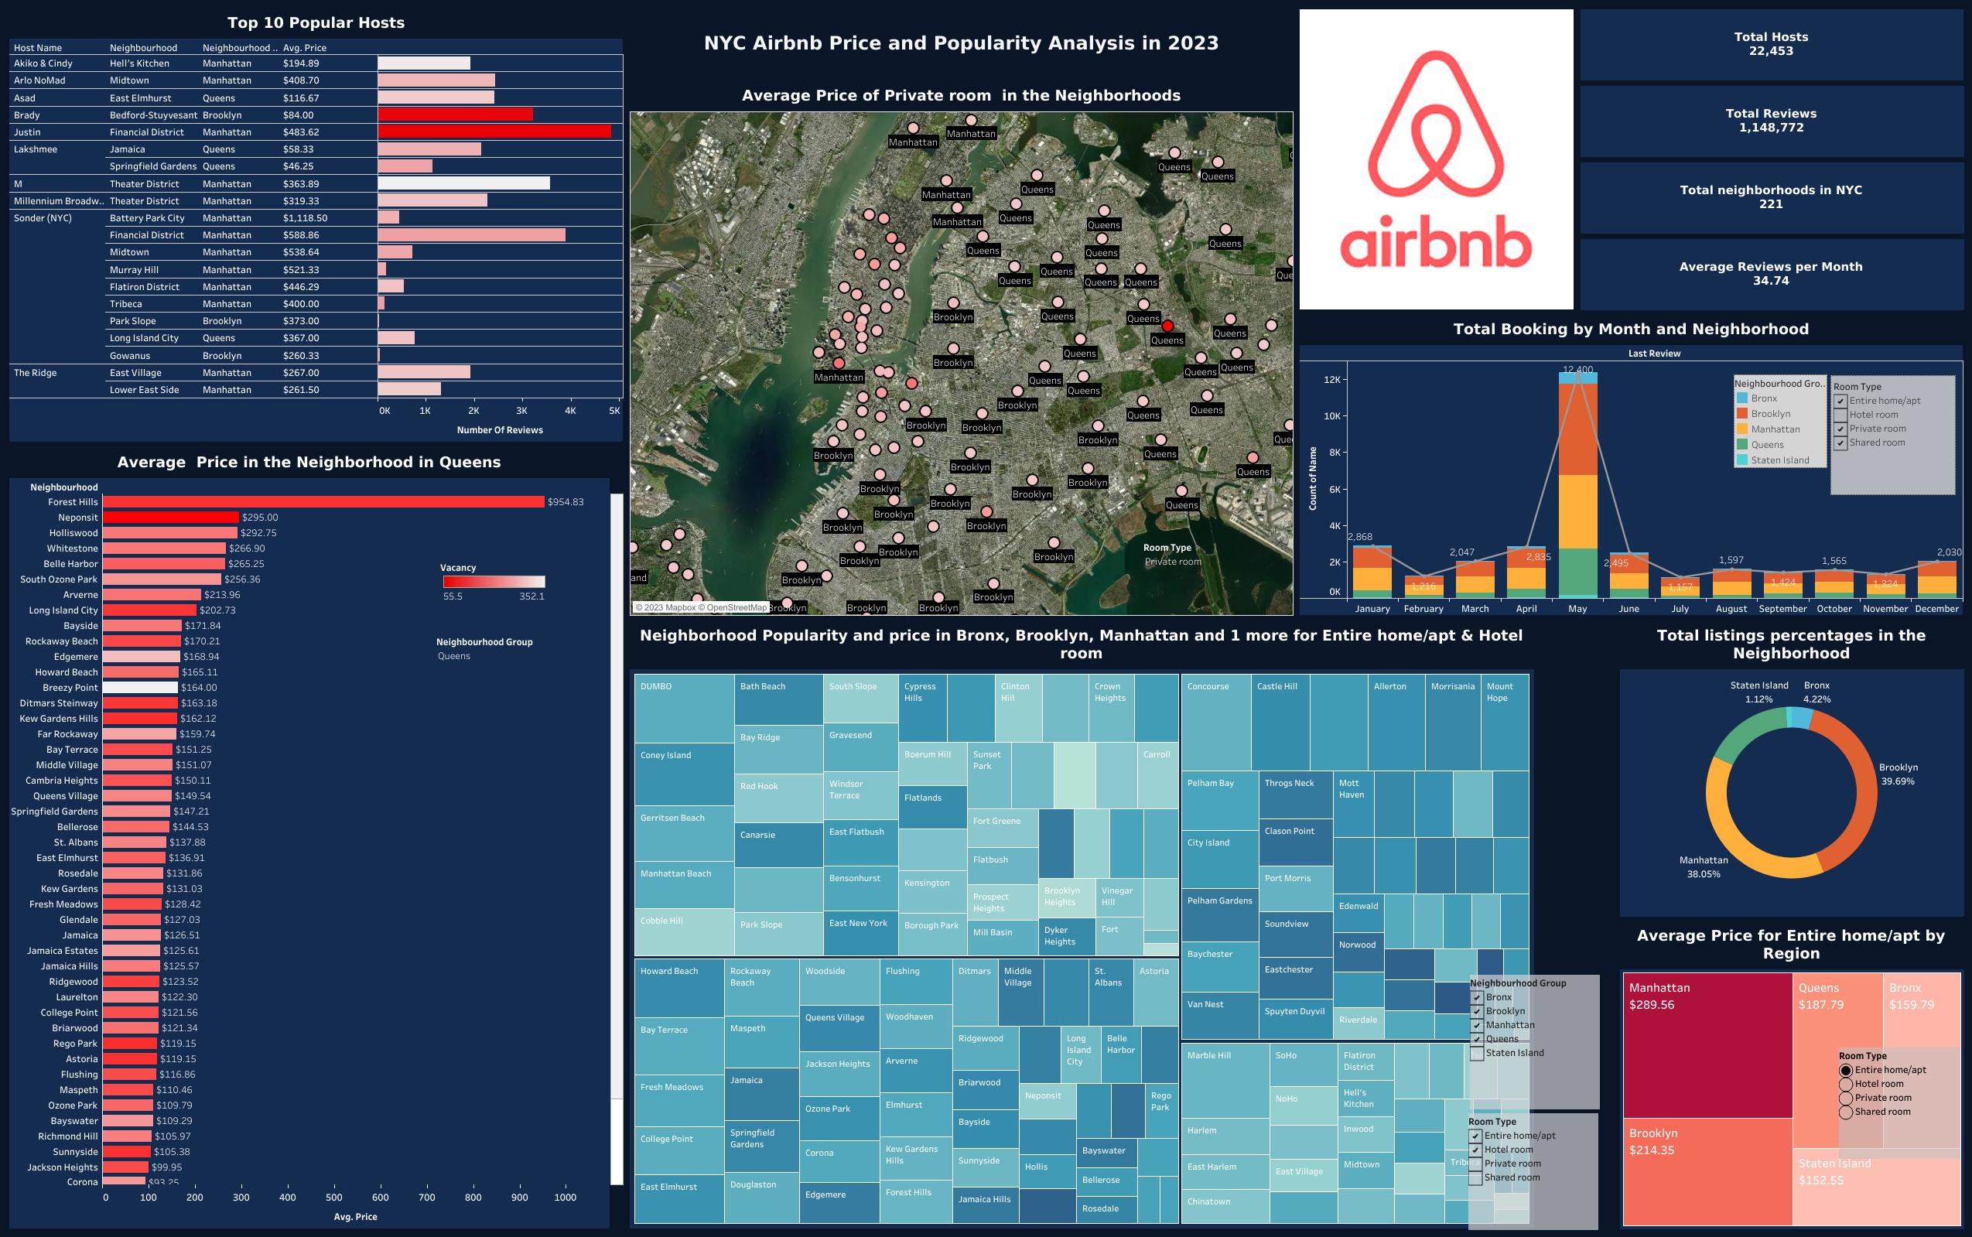The image size is (1972, 1237).
Task: Select the Total neighborhoods in NYC 221 card
Action: (1771, 197)
